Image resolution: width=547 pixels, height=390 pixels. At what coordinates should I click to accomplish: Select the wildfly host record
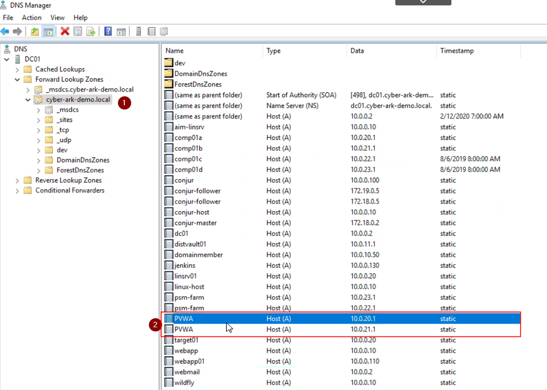pos(342,382)
